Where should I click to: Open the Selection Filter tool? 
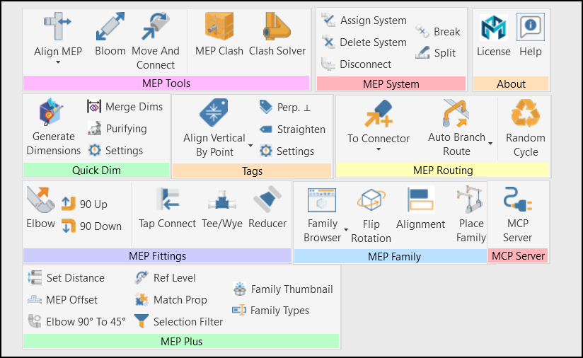[x=178, y=322]
